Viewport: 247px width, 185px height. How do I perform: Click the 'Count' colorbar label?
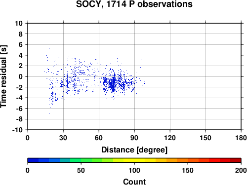[134, 182]
